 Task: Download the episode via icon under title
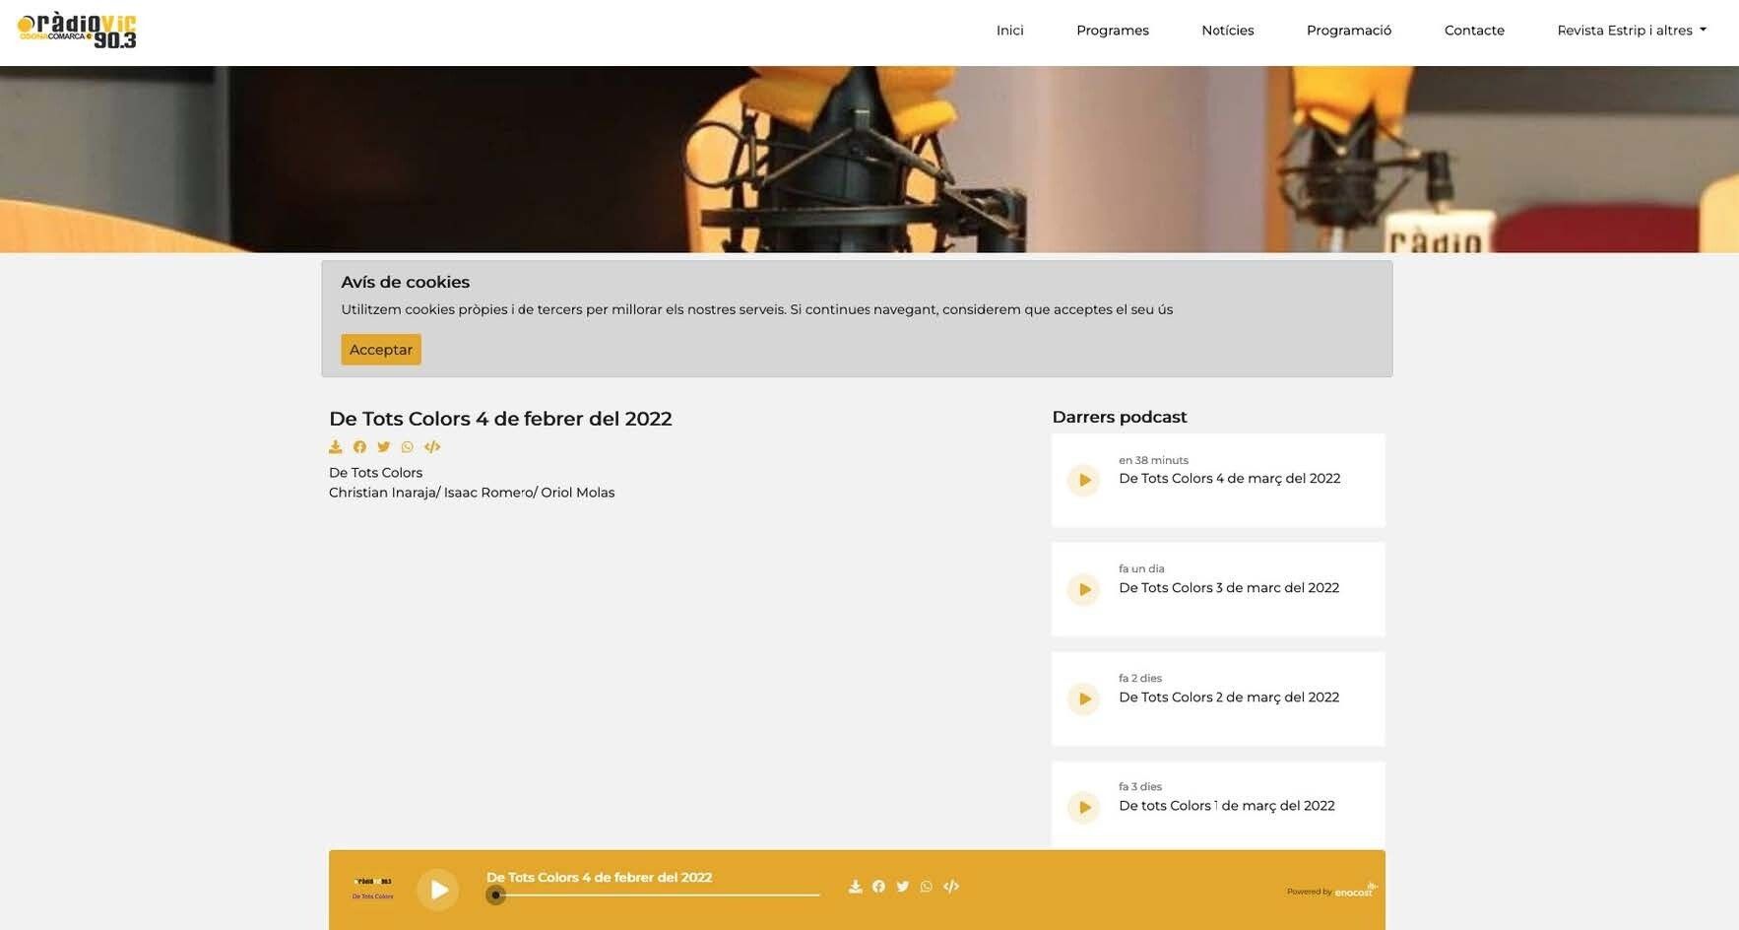[336, 447]
